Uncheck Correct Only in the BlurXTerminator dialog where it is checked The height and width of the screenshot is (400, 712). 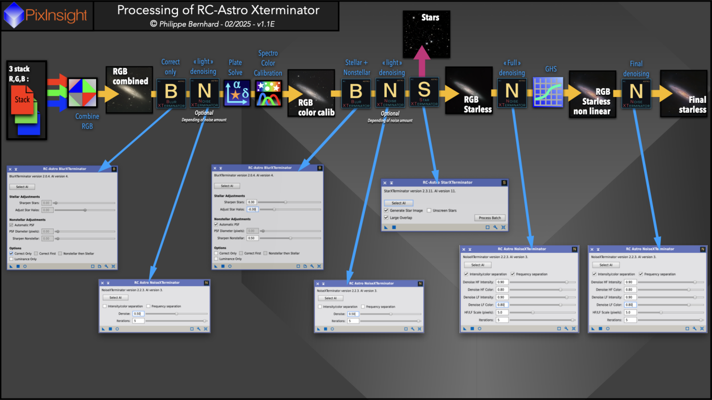[11, 253]
